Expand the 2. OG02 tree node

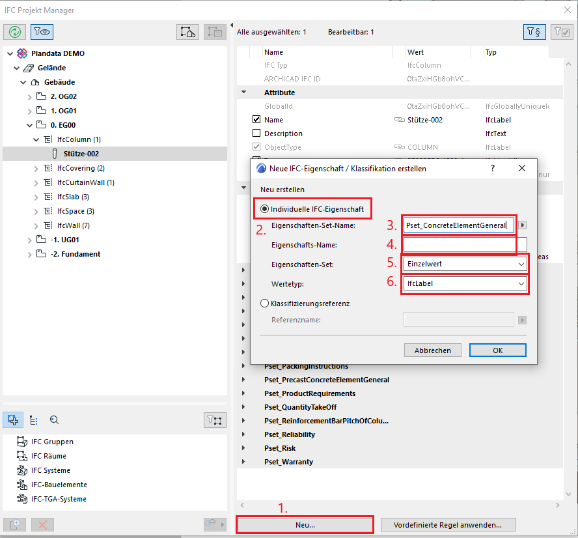coord(29,96)
